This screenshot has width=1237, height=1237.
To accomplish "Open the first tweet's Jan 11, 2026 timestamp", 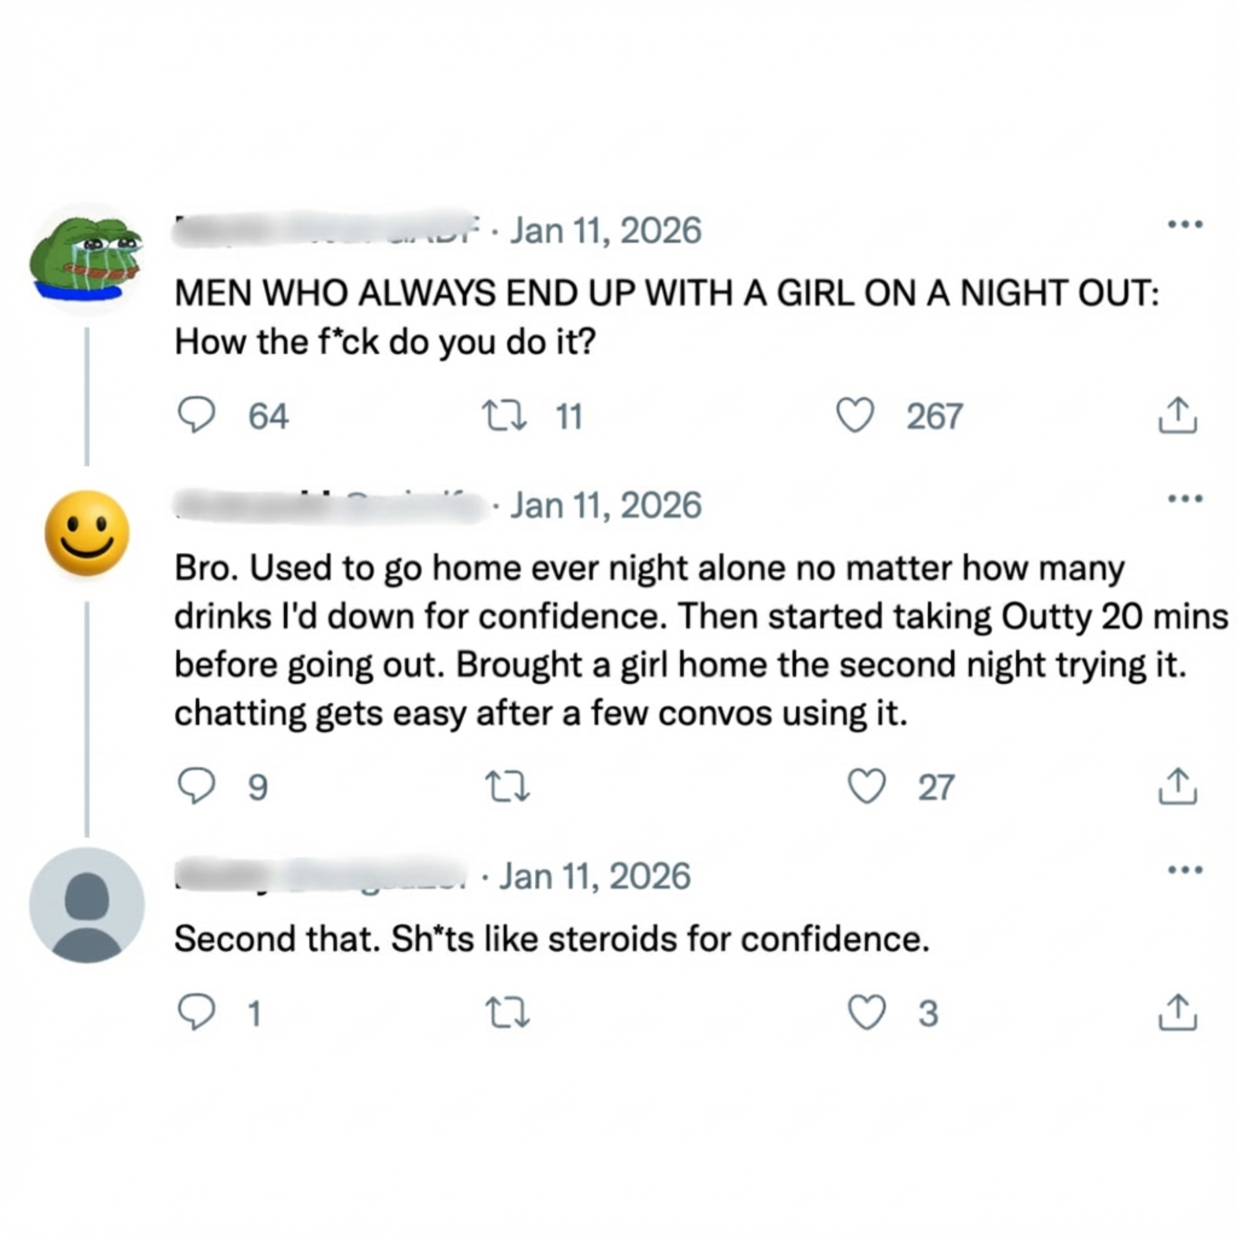I will pyautogui.click(x=605, y=230).
